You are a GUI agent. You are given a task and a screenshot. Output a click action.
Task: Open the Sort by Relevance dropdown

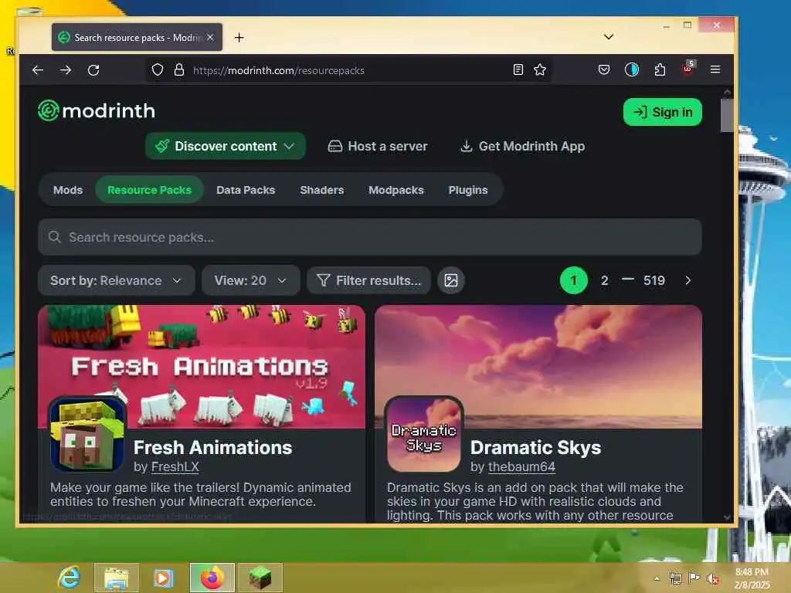point(116,280)
